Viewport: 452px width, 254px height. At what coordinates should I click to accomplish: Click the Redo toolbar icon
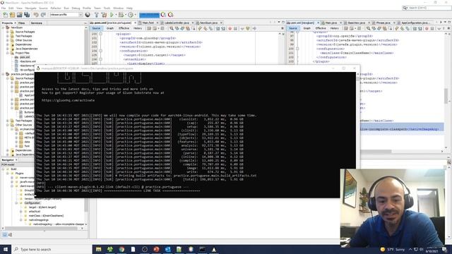(x=43, y=15)
